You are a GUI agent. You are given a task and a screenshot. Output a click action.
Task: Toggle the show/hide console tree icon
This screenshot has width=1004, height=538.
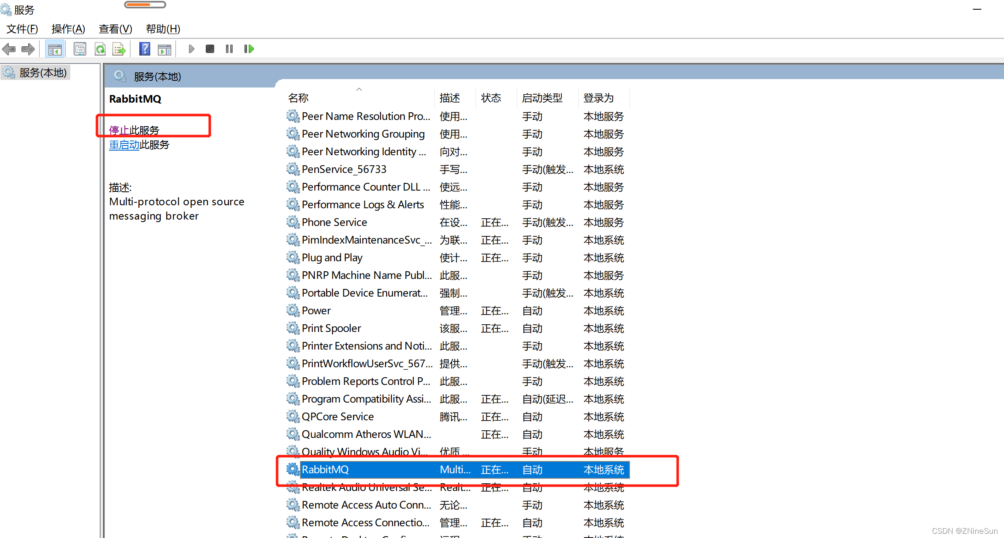(55, 49)
